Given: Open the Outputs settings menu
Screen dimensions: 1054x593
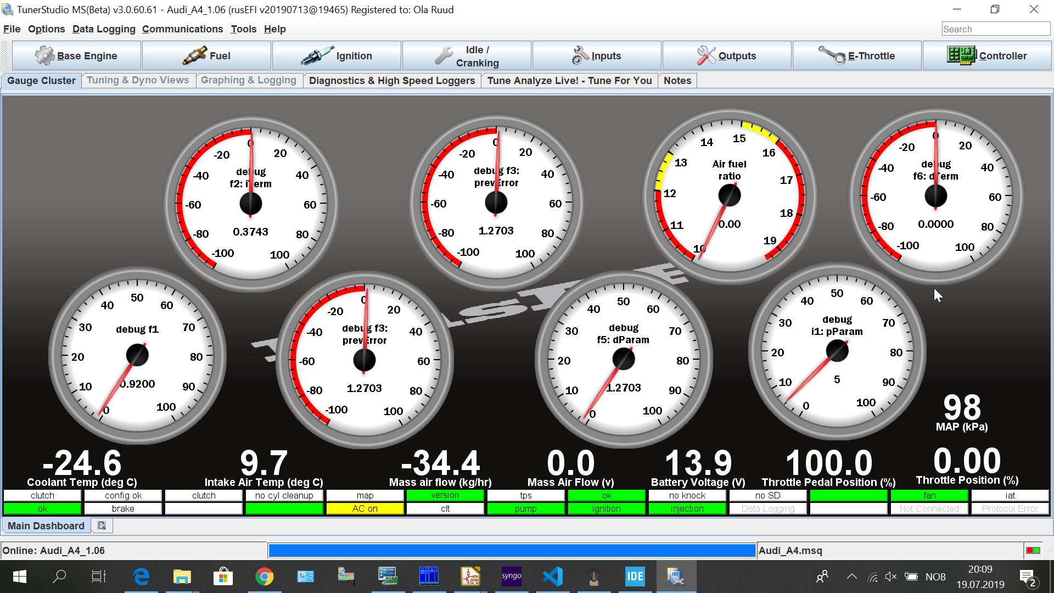Looking at the screenshot, I should (x=727, y=55).
